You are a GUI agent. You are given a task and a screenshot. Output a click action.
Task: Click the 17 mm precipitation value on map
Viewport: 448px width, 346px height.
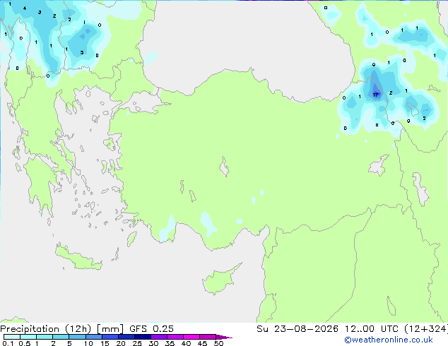tap(375, 95)
